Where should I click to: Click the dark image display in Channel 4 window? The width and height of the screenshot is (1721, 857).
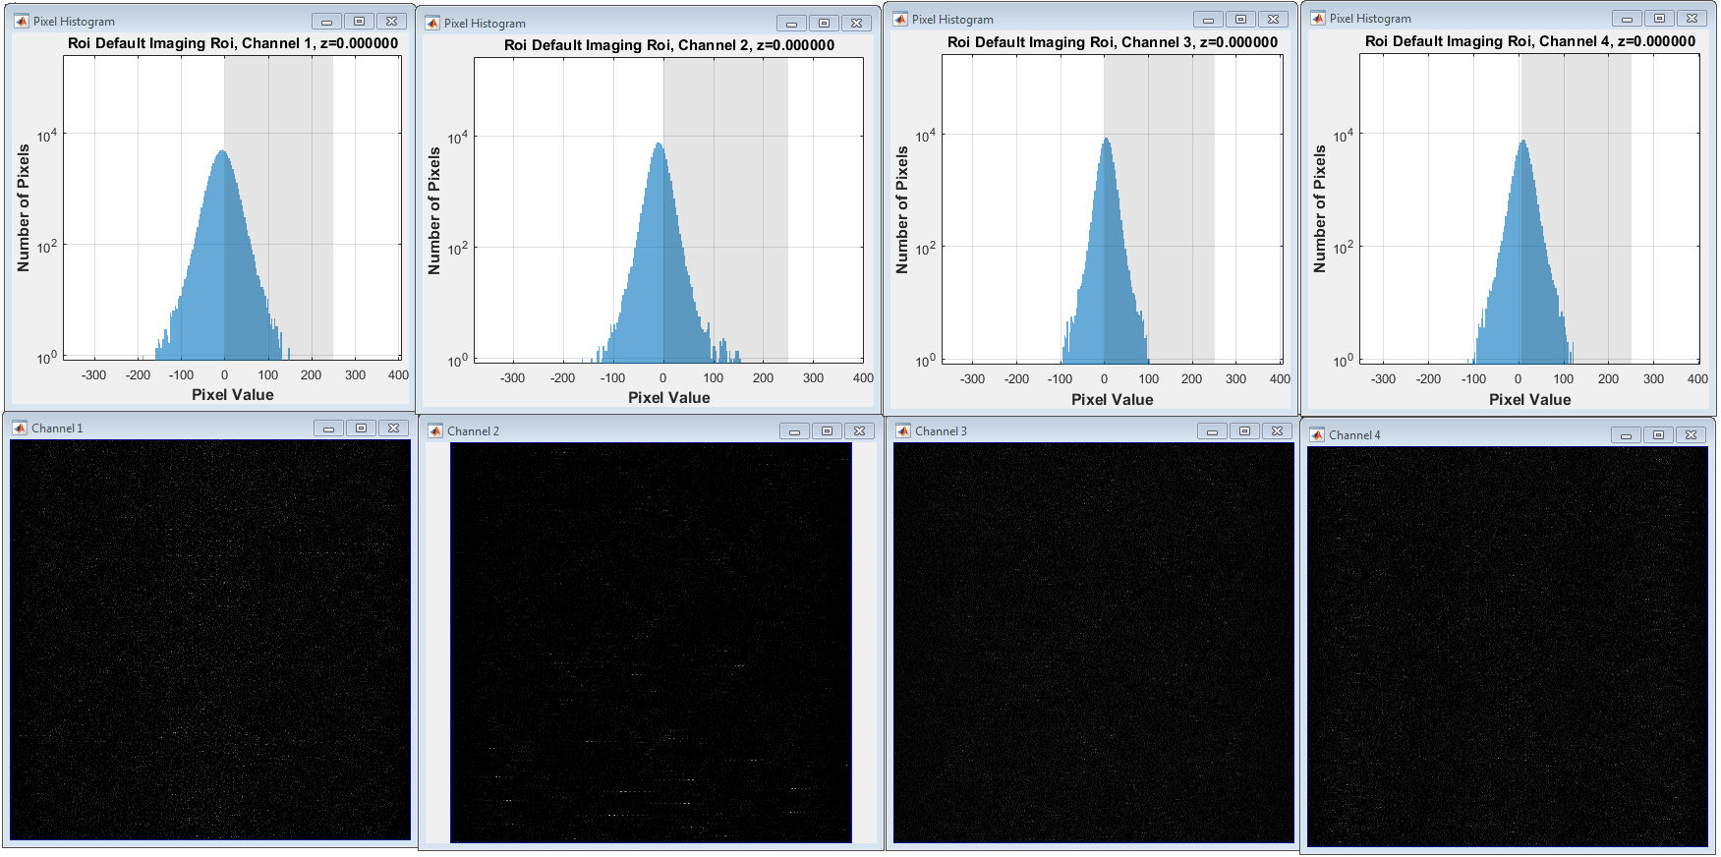click(1508, 647)
